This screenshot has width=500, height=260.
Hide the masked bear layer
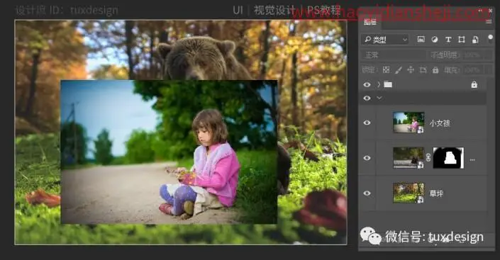click(367, 158)
